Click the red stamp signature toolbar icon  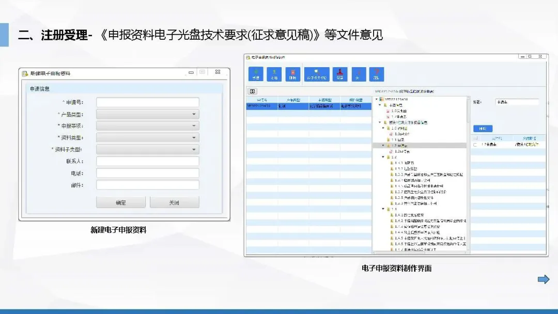(x=339, y=74)
